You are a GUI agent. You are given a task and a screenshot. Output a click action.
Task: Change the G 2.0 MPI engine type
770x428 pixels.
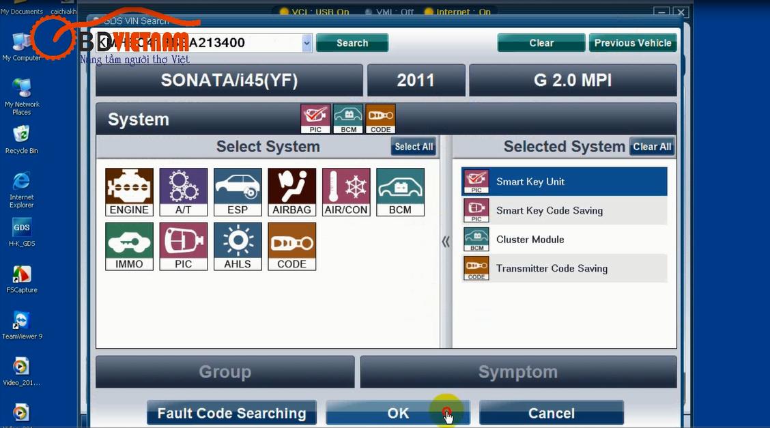[573, 81]
